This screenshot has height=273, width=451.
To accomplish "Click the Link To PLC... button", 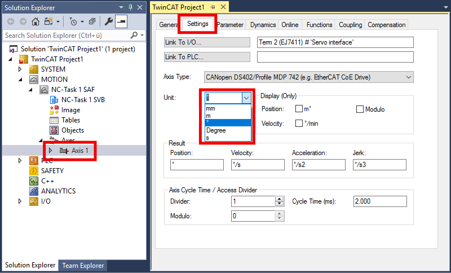I will coord(206,57).
